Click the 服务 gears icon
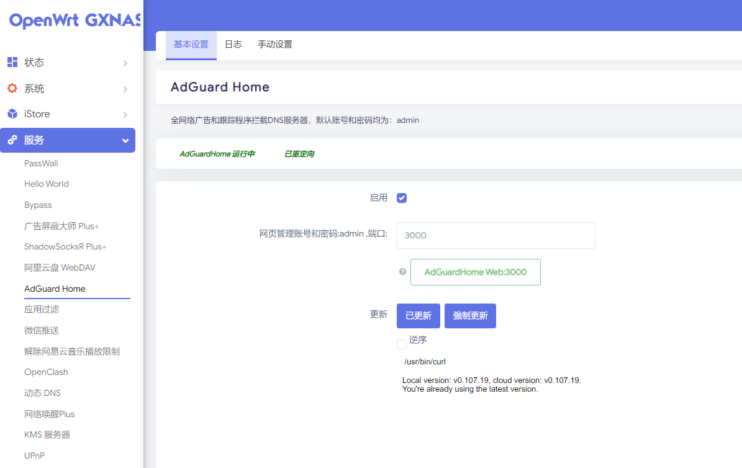The height and width of the screenshot is (468, 742). (x=12, y=140)
